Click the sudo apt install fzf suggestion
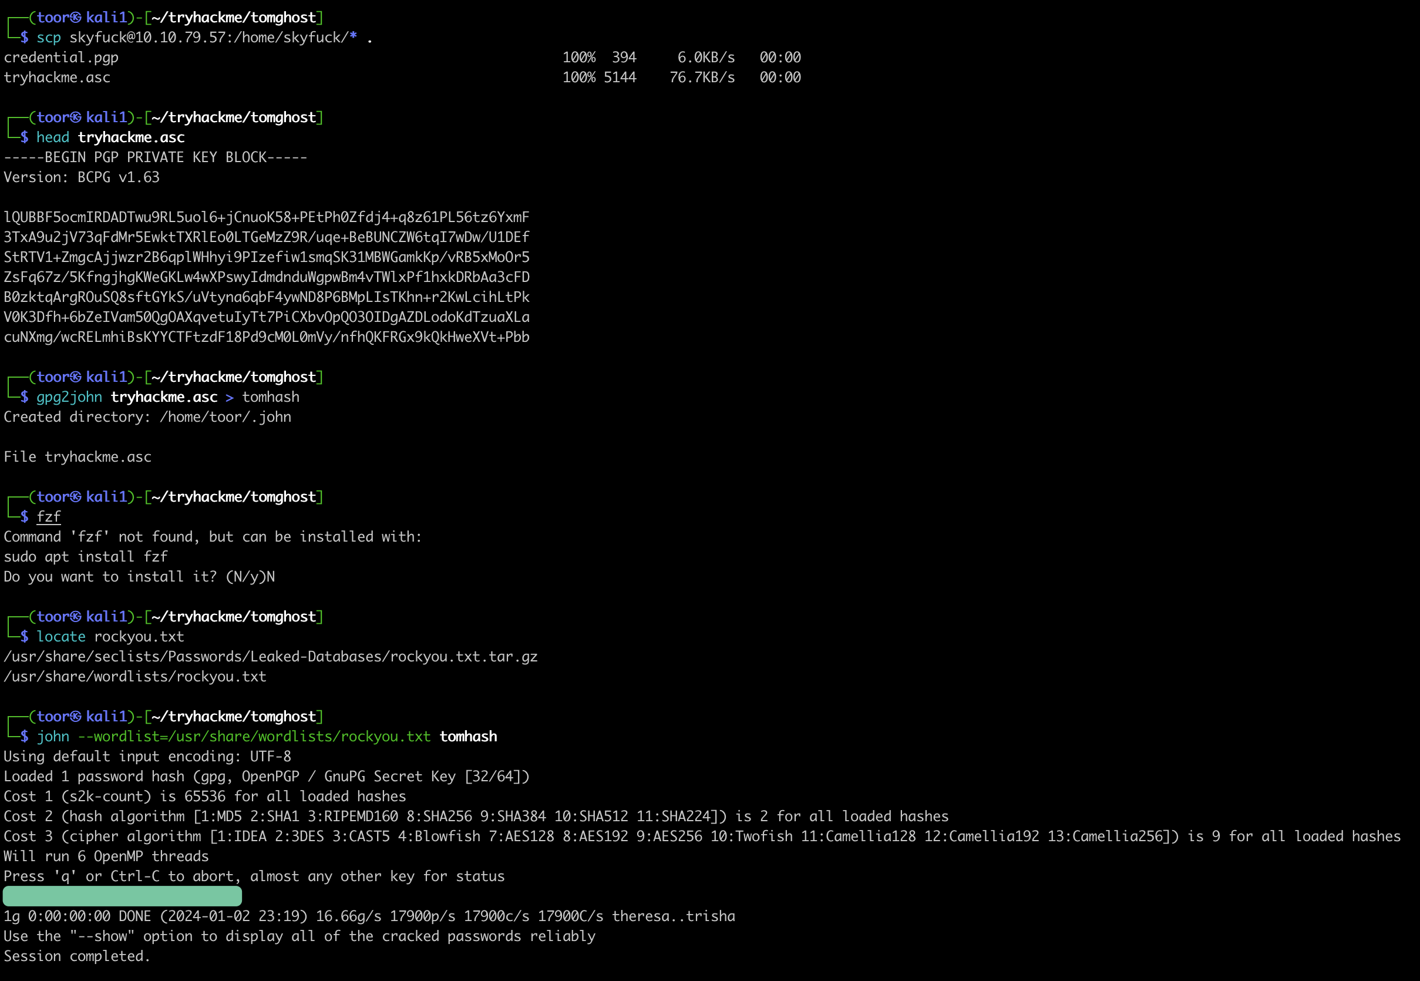 coord(85,557)
